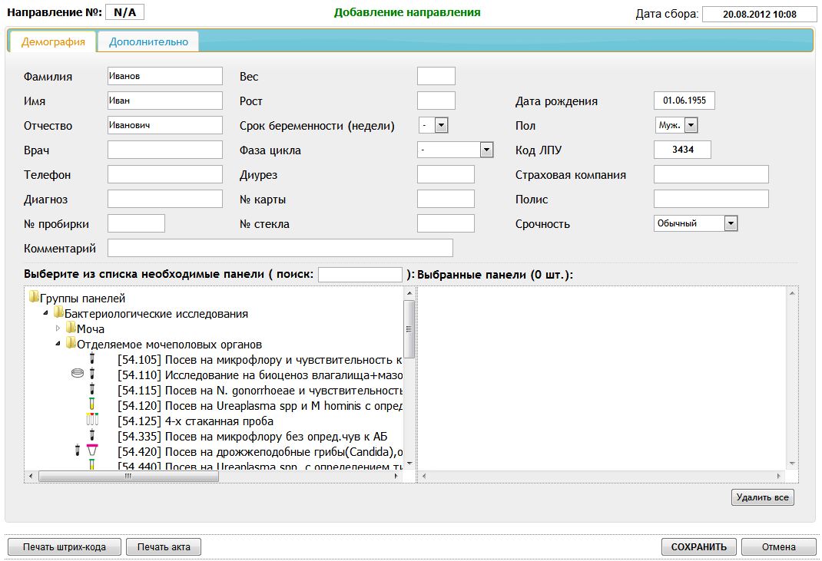Collapse Бактериологические исследования tree node
The image size is (822, 561).
45,313
